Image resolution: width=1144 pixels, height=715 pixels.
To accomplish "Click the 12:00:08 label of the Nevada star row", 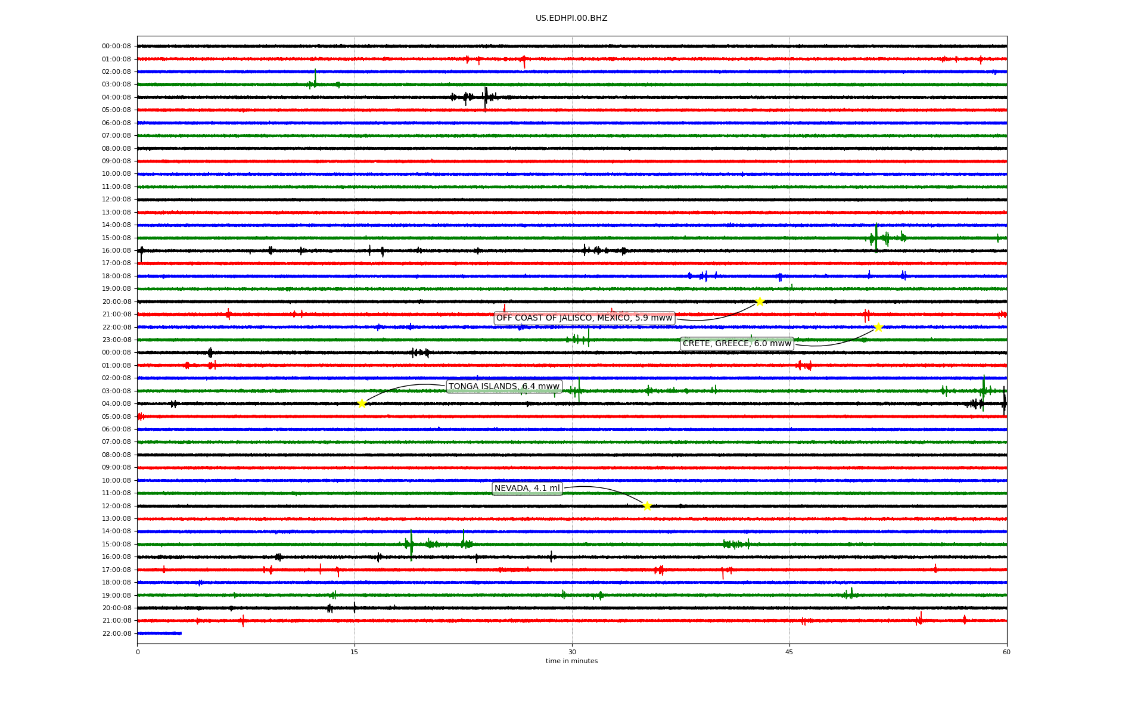I will [x=116, y=506].
